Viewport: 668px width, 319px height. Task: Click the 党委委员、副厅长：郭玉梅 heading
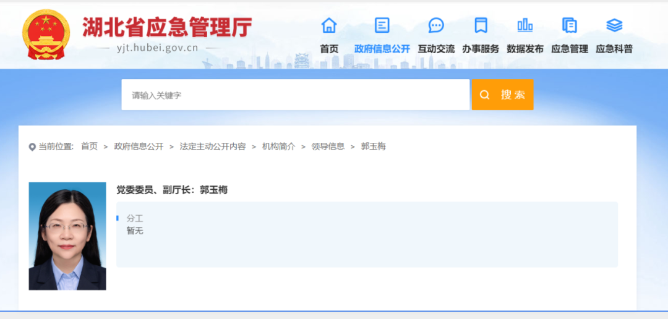(172, 190)
